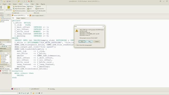Click the object browser vertical scrollbar

click(x=10, y=59)
